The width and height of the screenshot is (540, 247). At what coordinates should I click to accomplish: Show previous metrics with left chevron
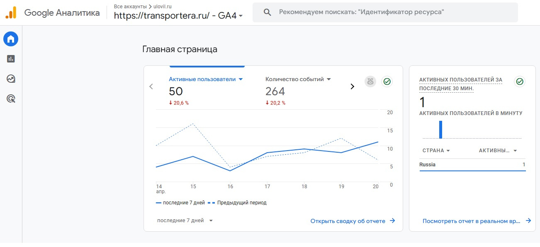[x=151, y=86]
